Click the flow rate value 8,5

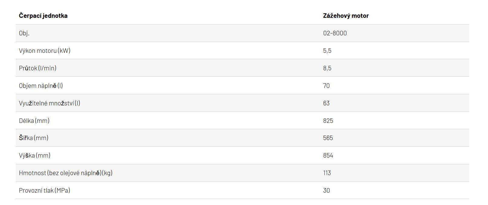327,68
